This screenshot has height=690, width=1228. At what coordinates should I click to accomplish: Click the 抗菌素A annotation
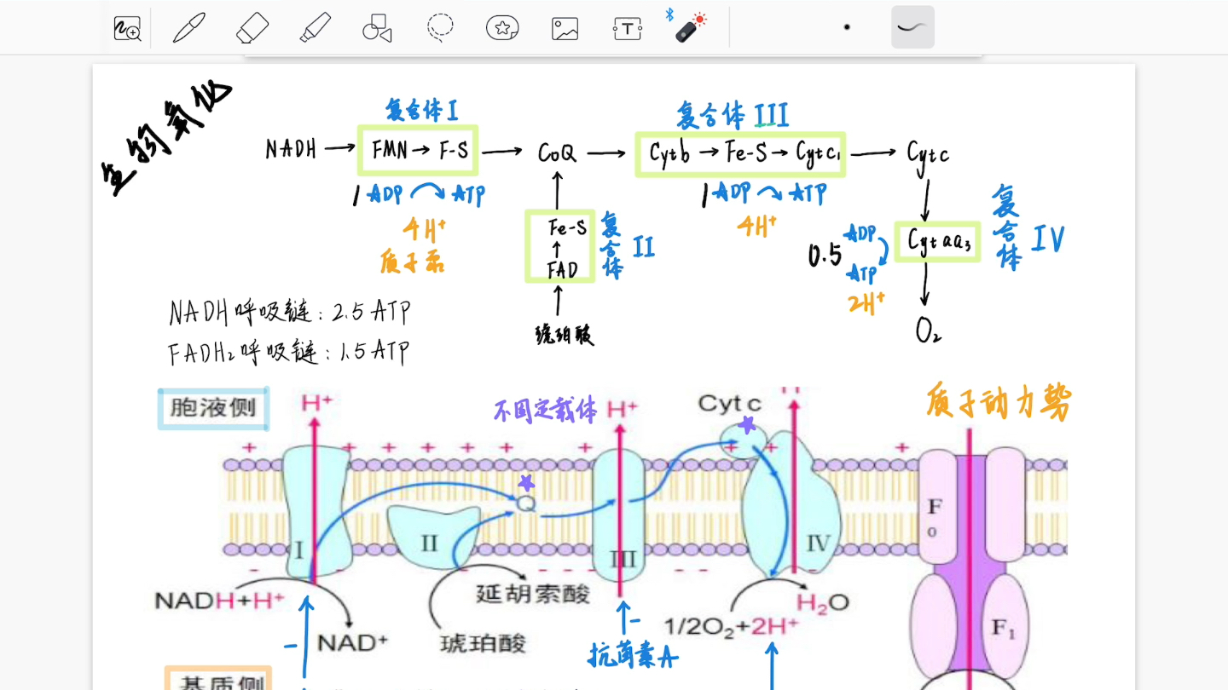633,653
